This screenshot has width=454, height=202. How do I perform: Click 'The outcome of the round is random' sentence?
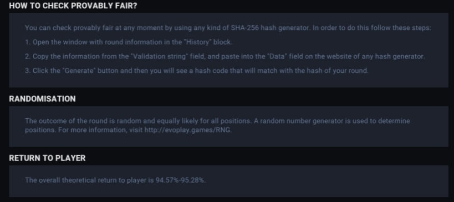tap(139, 121)
